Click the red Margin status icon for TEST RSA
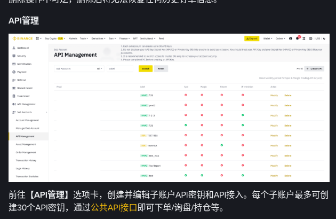 tap(202, 135)
